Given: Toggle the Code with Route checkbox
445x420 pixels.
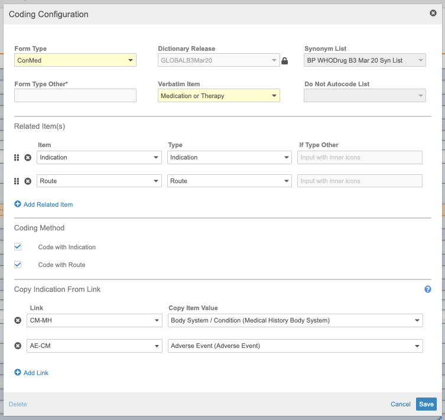Looking at the screenshot, I should pyautogui.click(x=18, y=265).
